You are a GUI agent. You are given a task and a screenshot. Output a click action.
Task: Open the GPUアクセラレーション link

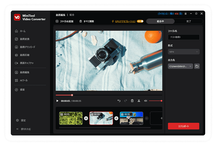pyautogui.click(x=125, y=21)
